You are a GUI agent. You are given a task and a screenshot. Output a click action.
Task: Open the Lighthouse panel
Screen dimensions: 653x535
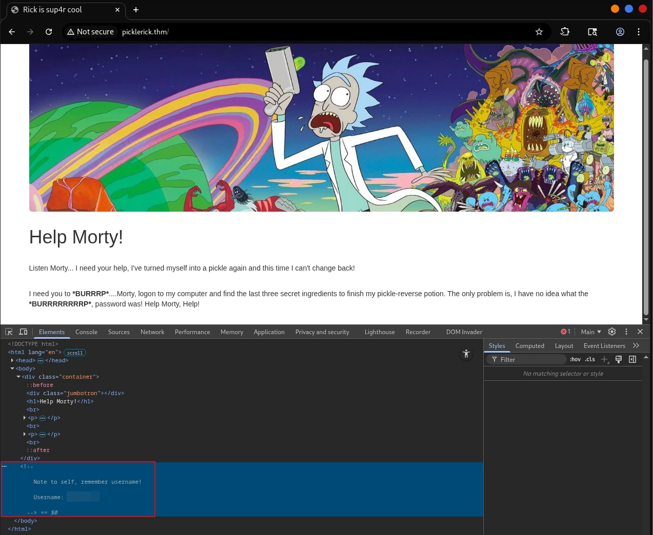tap(380, 332)
